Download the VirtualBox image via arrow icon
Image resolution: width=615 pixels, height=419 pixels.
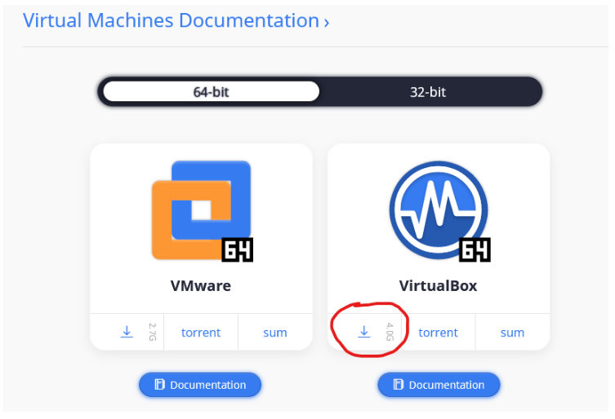364,332
